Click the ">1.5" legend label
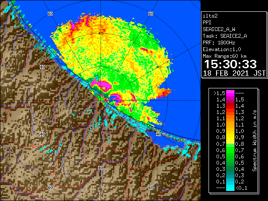Screen dimensions: 268x201 (219, 93)
